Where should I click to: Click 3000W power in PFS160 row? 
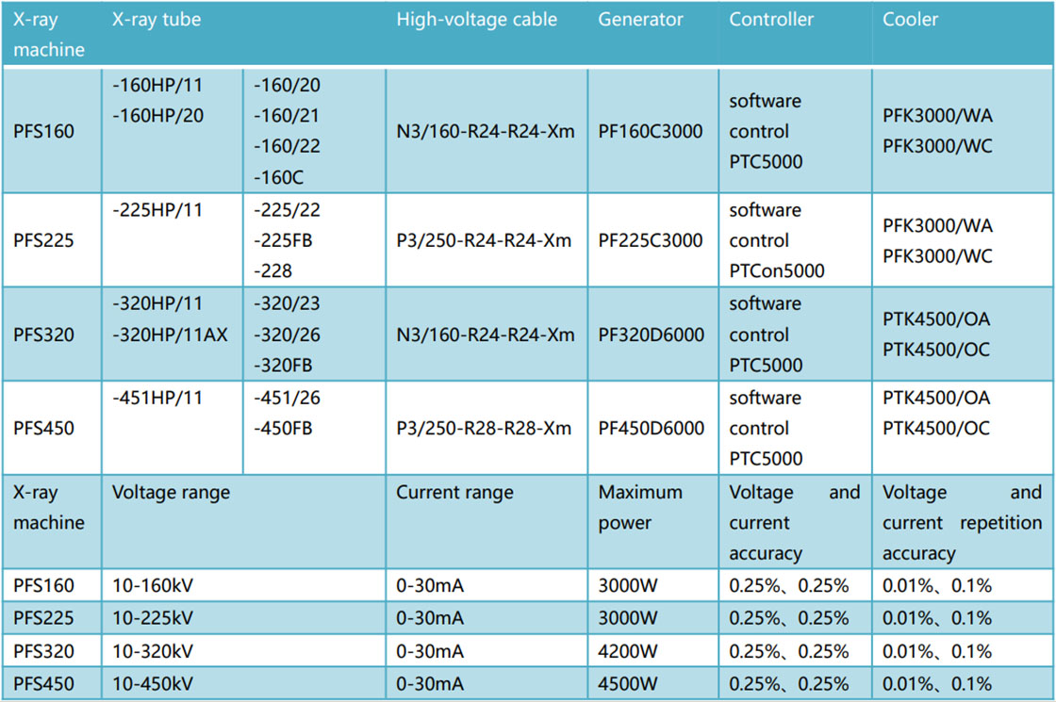click(x=628, y=585)
